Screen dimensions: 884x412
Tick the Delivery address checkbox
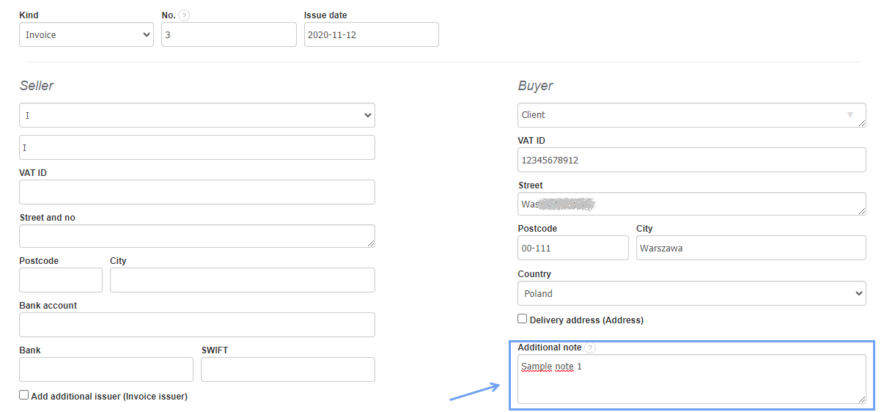pos(523,319)
